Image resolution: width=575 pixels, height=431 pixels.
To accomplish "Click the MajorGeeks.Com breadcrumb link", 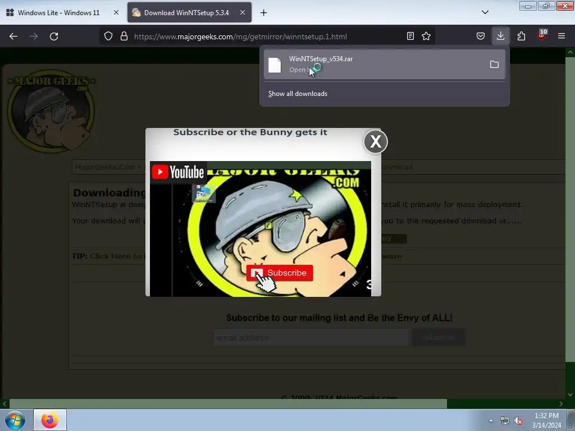I will [x=105, y=167].
